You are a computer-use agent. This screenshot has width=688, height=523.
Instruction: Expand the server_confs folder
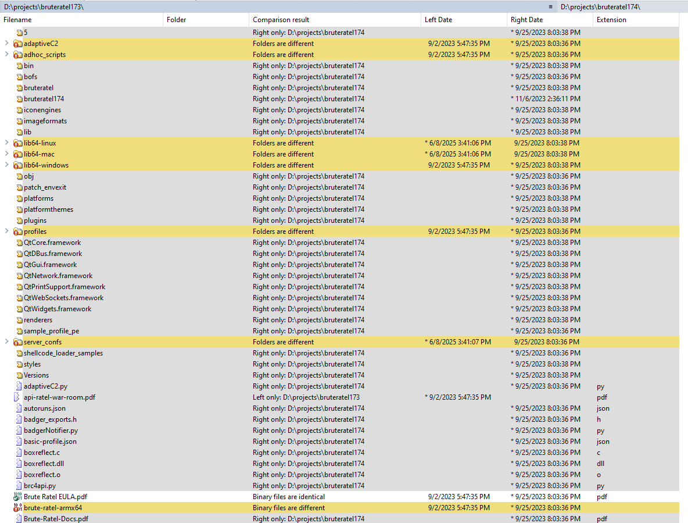tap(6, 341)
